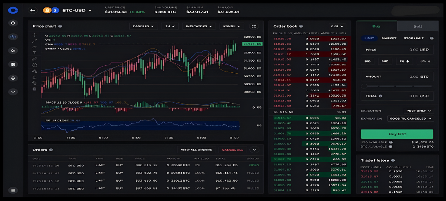Open the Price chart help icon
The image size is (446, 201).
pos(60,26)
